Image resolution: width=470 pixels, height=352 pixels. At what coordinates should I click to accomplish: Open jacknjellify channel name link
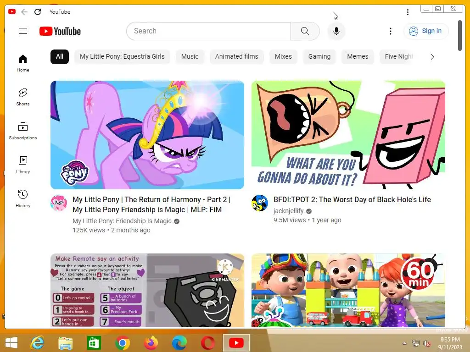click(288, 211)
